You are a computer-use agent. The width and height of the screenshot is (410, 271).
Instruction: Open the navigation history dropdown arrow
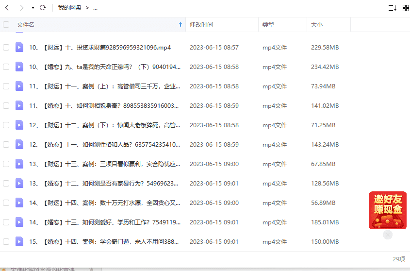coord(33,8)
